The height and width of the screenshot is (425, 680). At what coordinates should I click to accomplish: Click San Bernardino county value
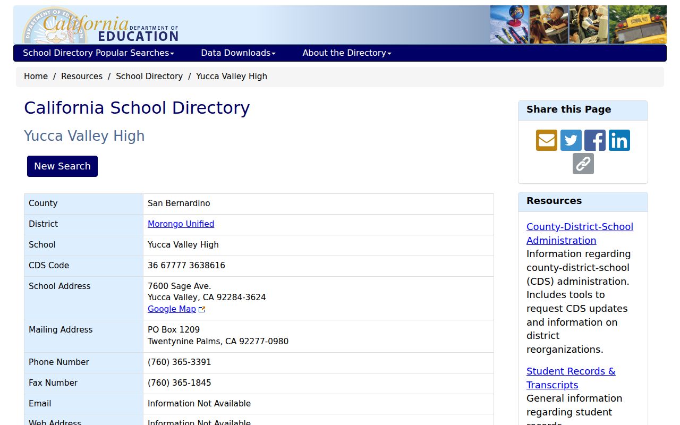click(x=179, y=203)
